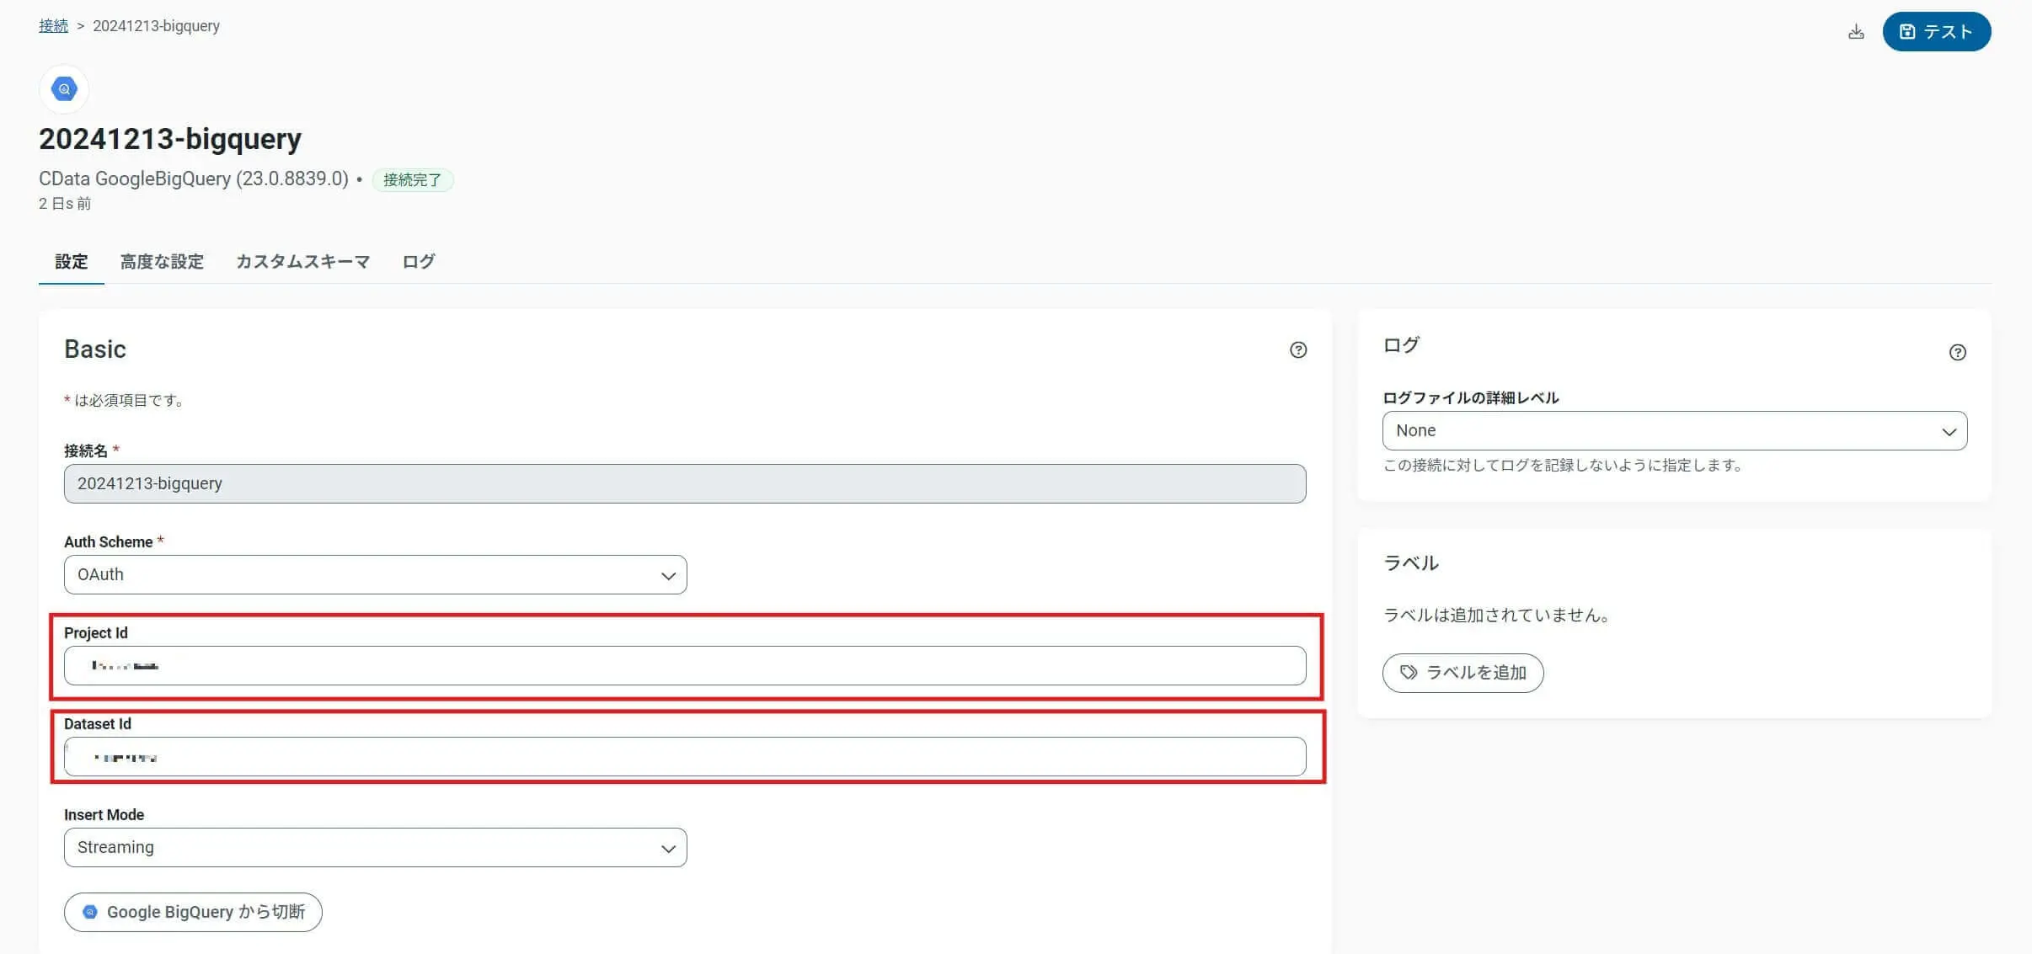Click the テスト save-and-test button
The image size is (2032, 954).
pos(1936,32)
